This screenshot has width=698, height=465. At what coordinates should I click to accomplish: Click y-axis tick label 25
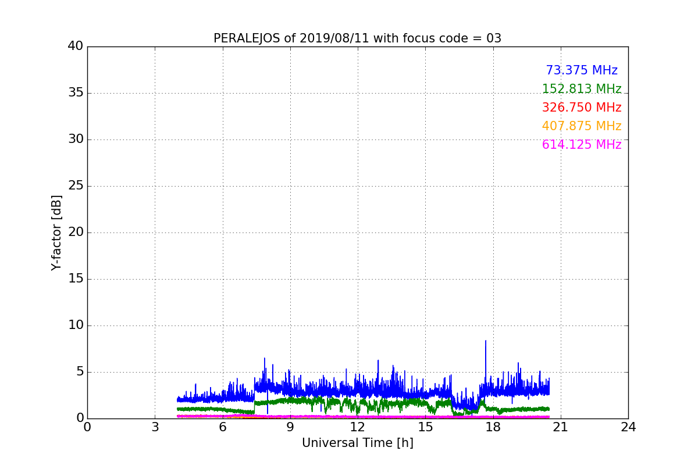[76, 185]
